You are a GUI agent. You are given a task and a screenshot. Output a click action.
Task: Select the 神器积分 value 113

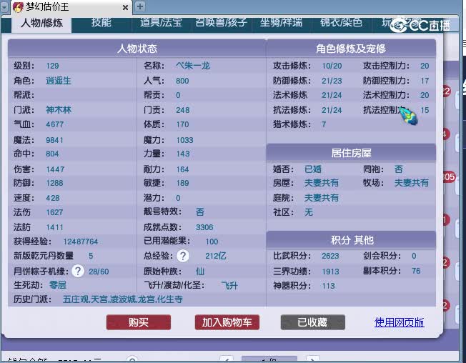(328, 286)
